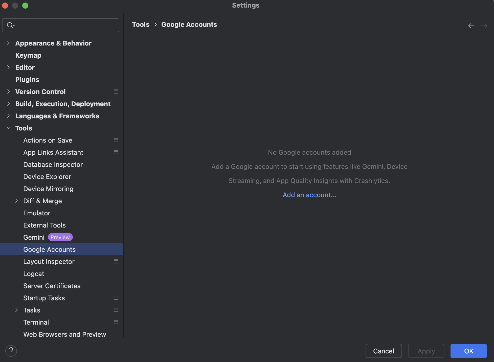Click the Preview badge next to Gemini
Viewport: 494px width, 362px height.
click(60, 237)
